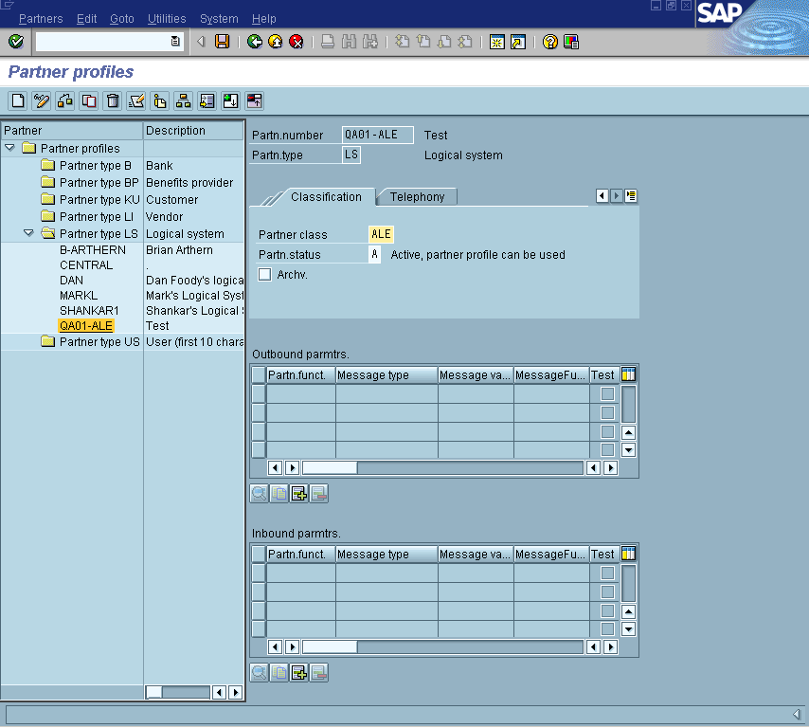This screenshot has height=728, width=809.
Task: Click the Delete trash can icon
Action: [x=113, y=100]
